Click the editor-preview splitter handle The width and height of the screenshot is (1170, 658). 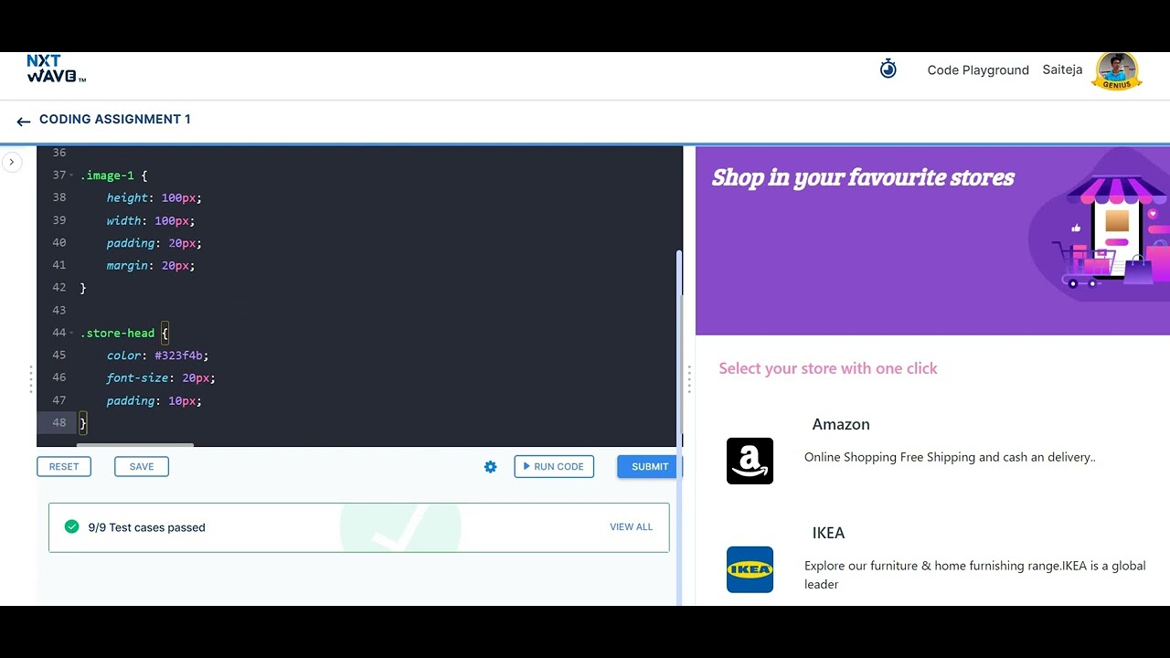689,379
